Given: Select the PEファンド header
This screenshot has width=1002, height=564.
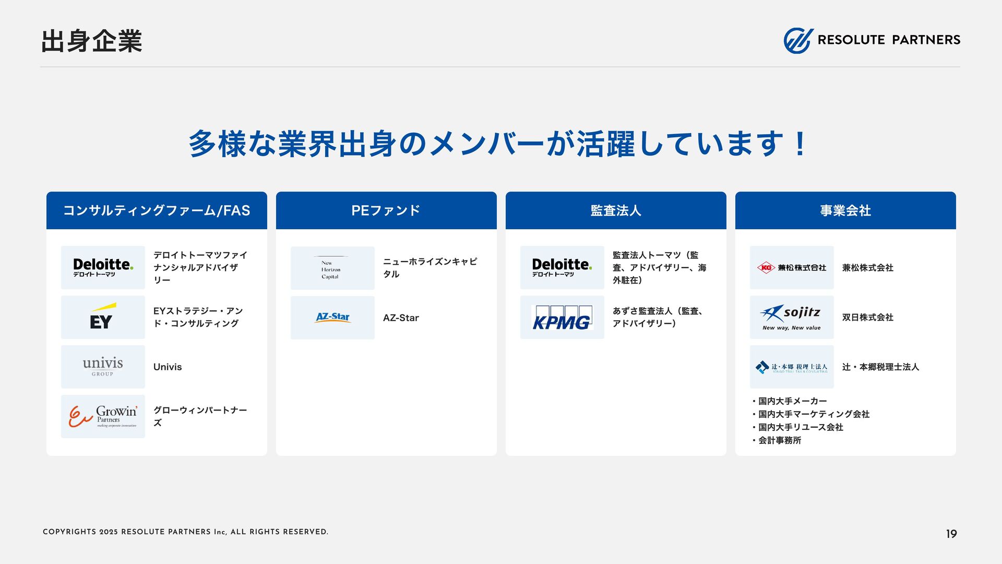Looking at the screenshot, I should (386, 210).
